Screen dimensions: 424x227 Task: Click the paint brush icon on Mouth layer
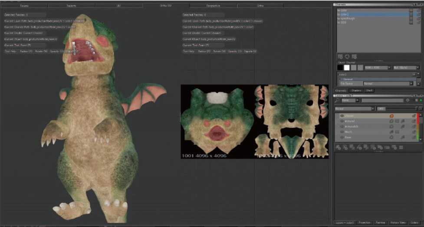pyautogui.click(x=391, y=132)
